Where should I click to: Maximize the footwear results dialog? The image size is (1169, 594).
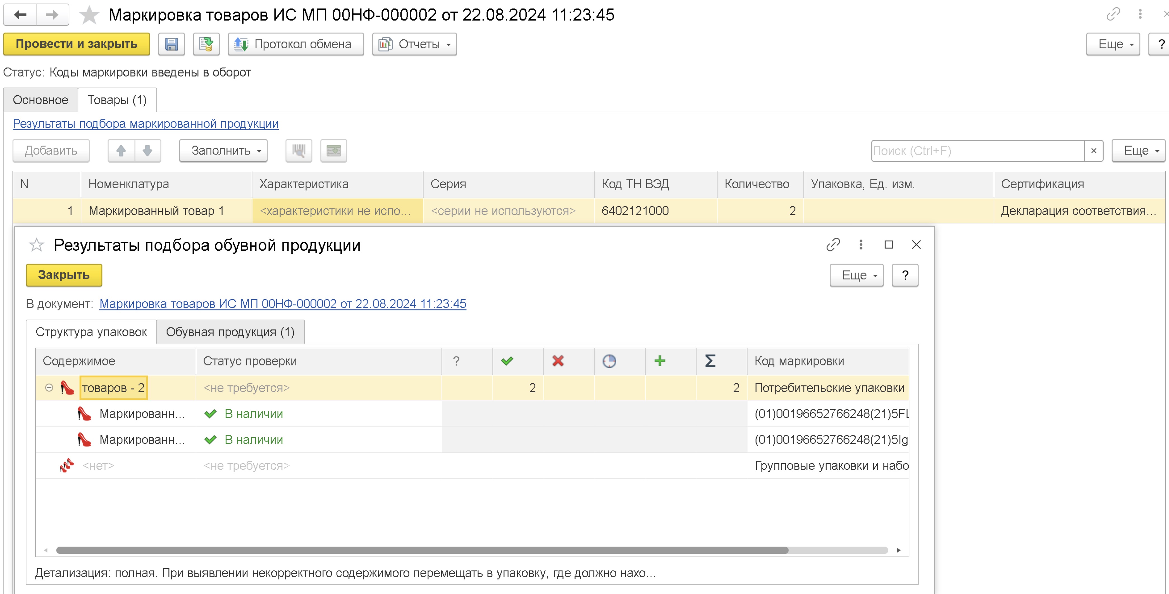point(889,245)
